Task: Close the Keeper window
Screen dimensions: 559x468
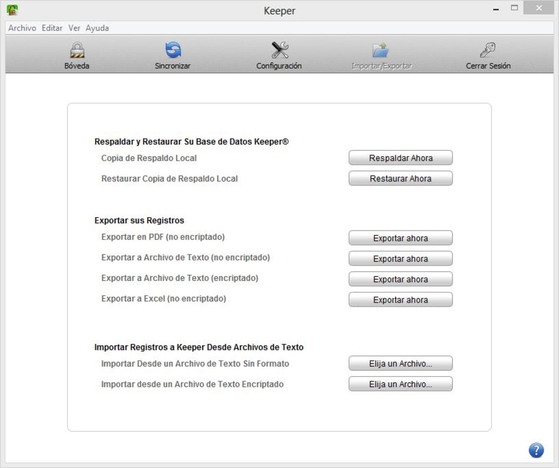Action: tap(539, 8)
